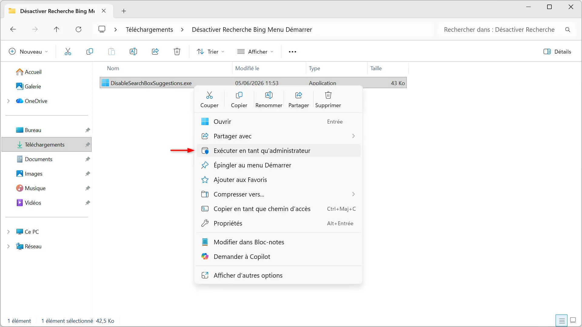Go back with the left arrow button
This screenshot has height=327, width=582.
point(13,29)
